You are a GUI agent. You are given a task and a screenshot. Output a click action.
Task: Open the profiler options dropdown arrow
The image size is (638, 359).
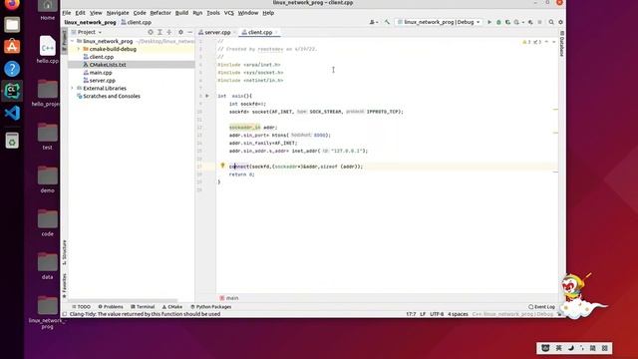522,22
